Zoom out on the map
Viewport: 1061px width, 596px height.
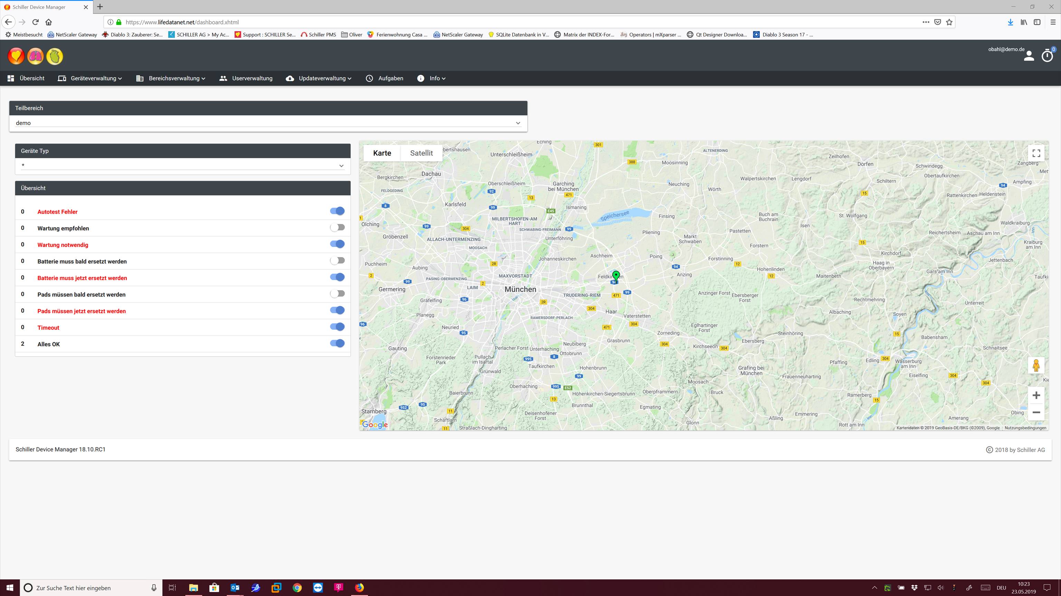pos(1036,412)
